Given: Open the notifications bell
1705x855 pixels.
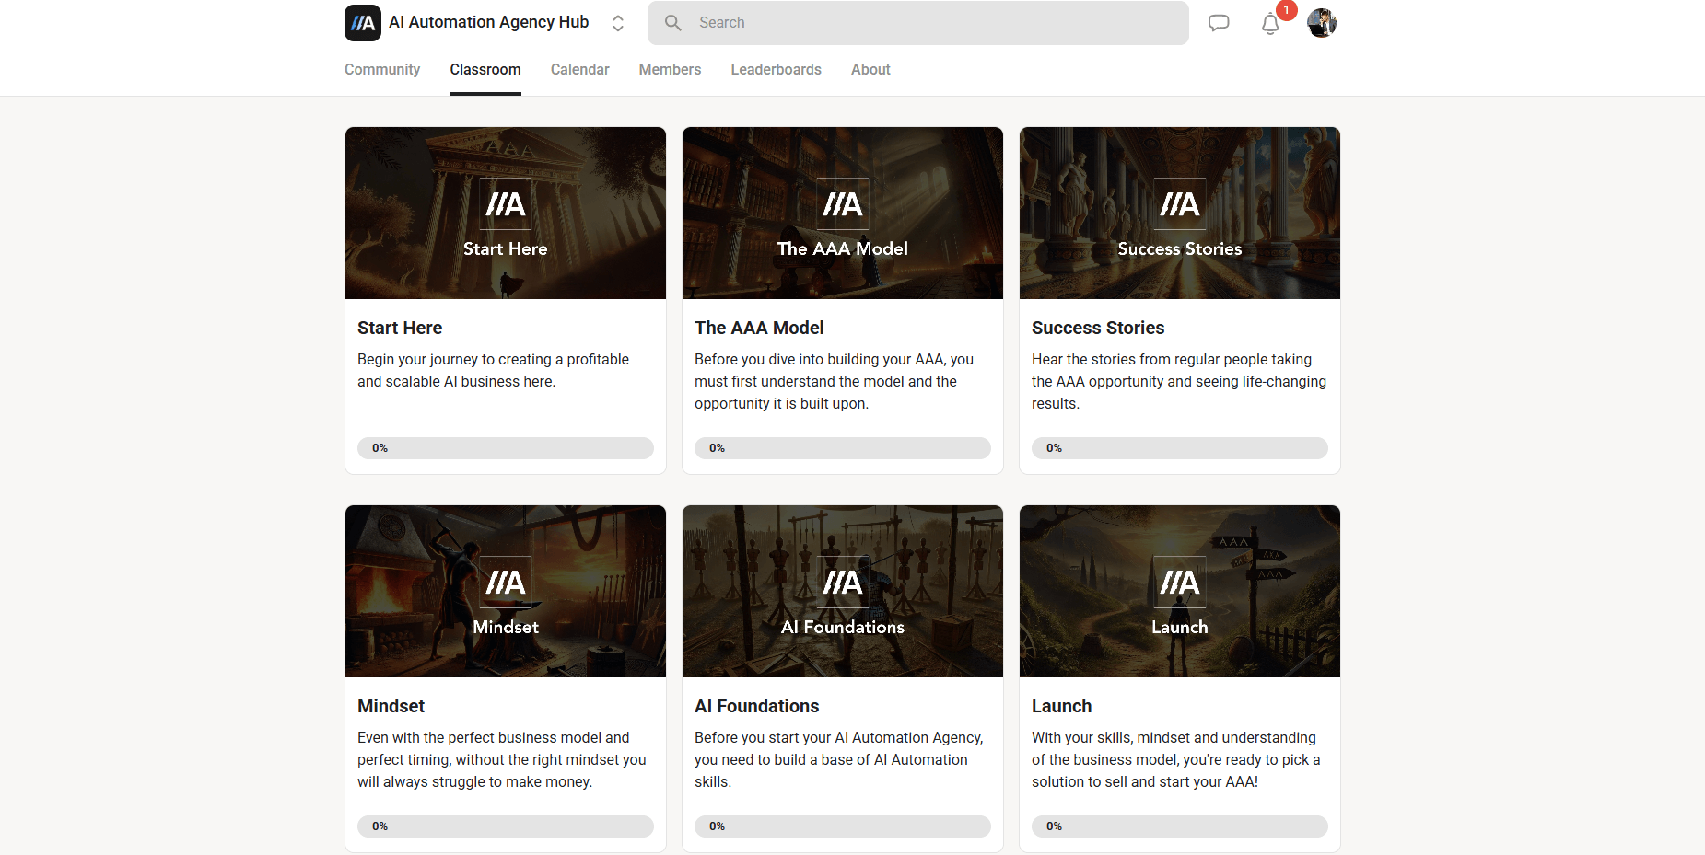Looking at the screenshot, I should click(x=1270, y=24).
